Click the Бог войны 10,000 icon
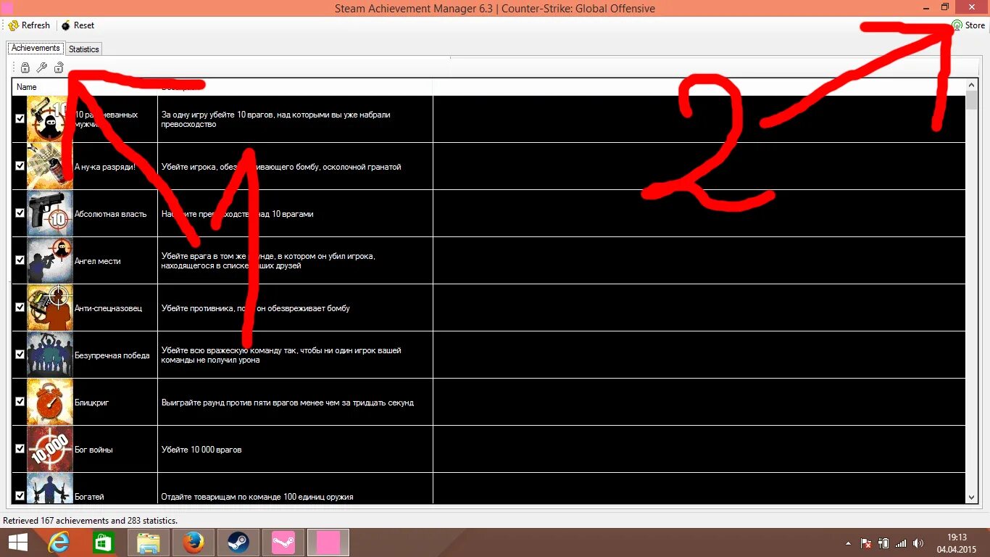 click(50, 449)
